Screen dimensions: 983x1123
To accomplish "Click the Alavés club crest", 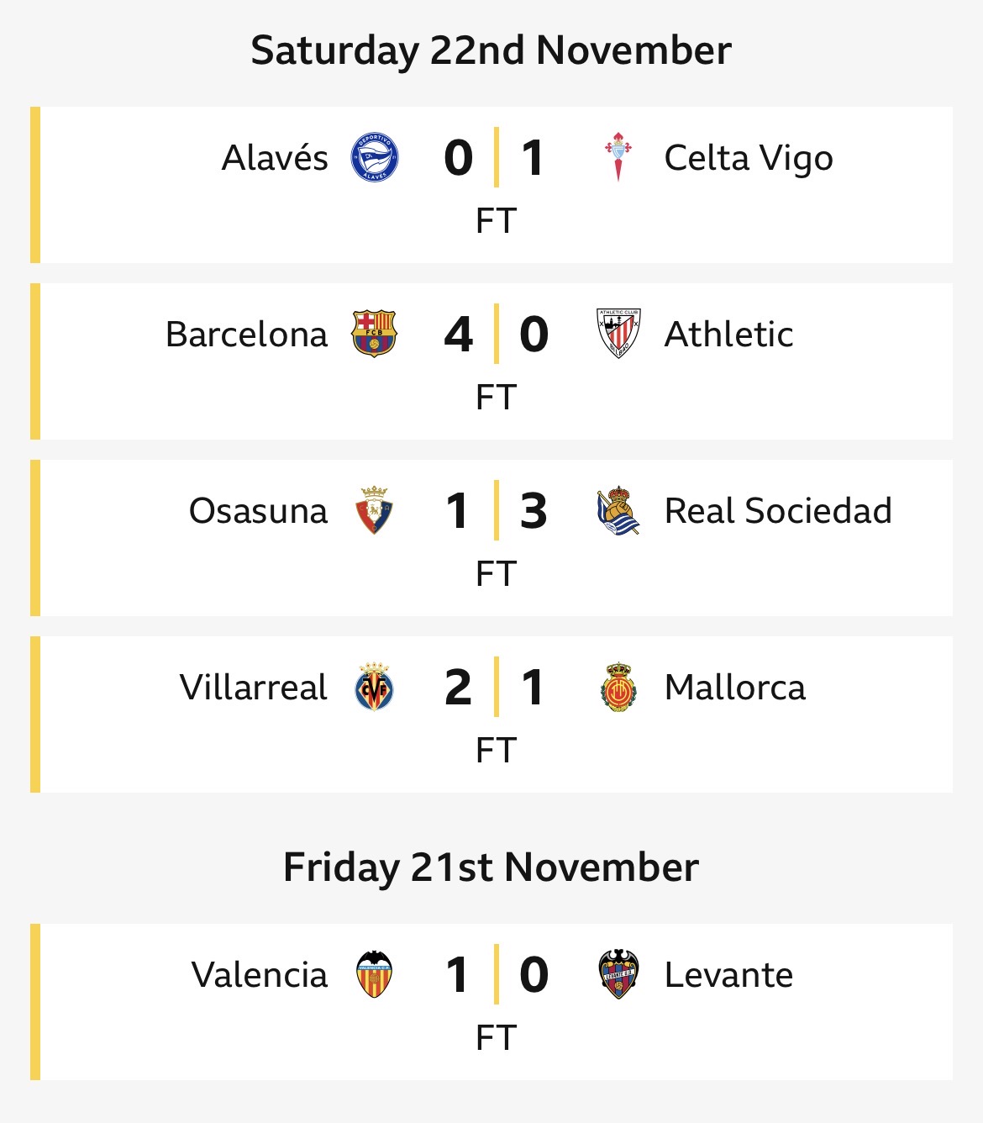I will [x=375, y=158].
